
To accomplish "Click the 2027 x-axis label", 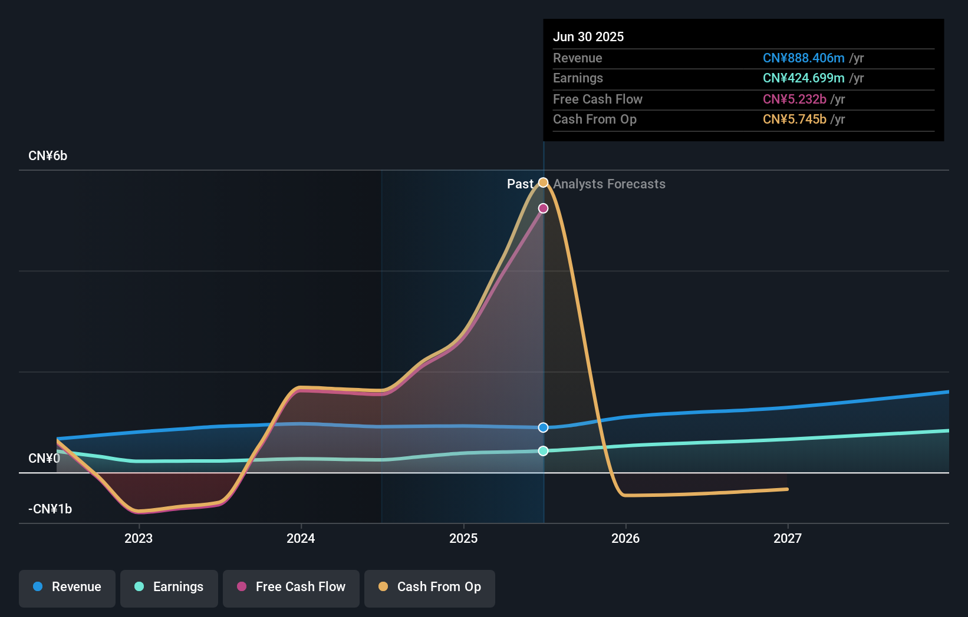I will click(788, 538).
